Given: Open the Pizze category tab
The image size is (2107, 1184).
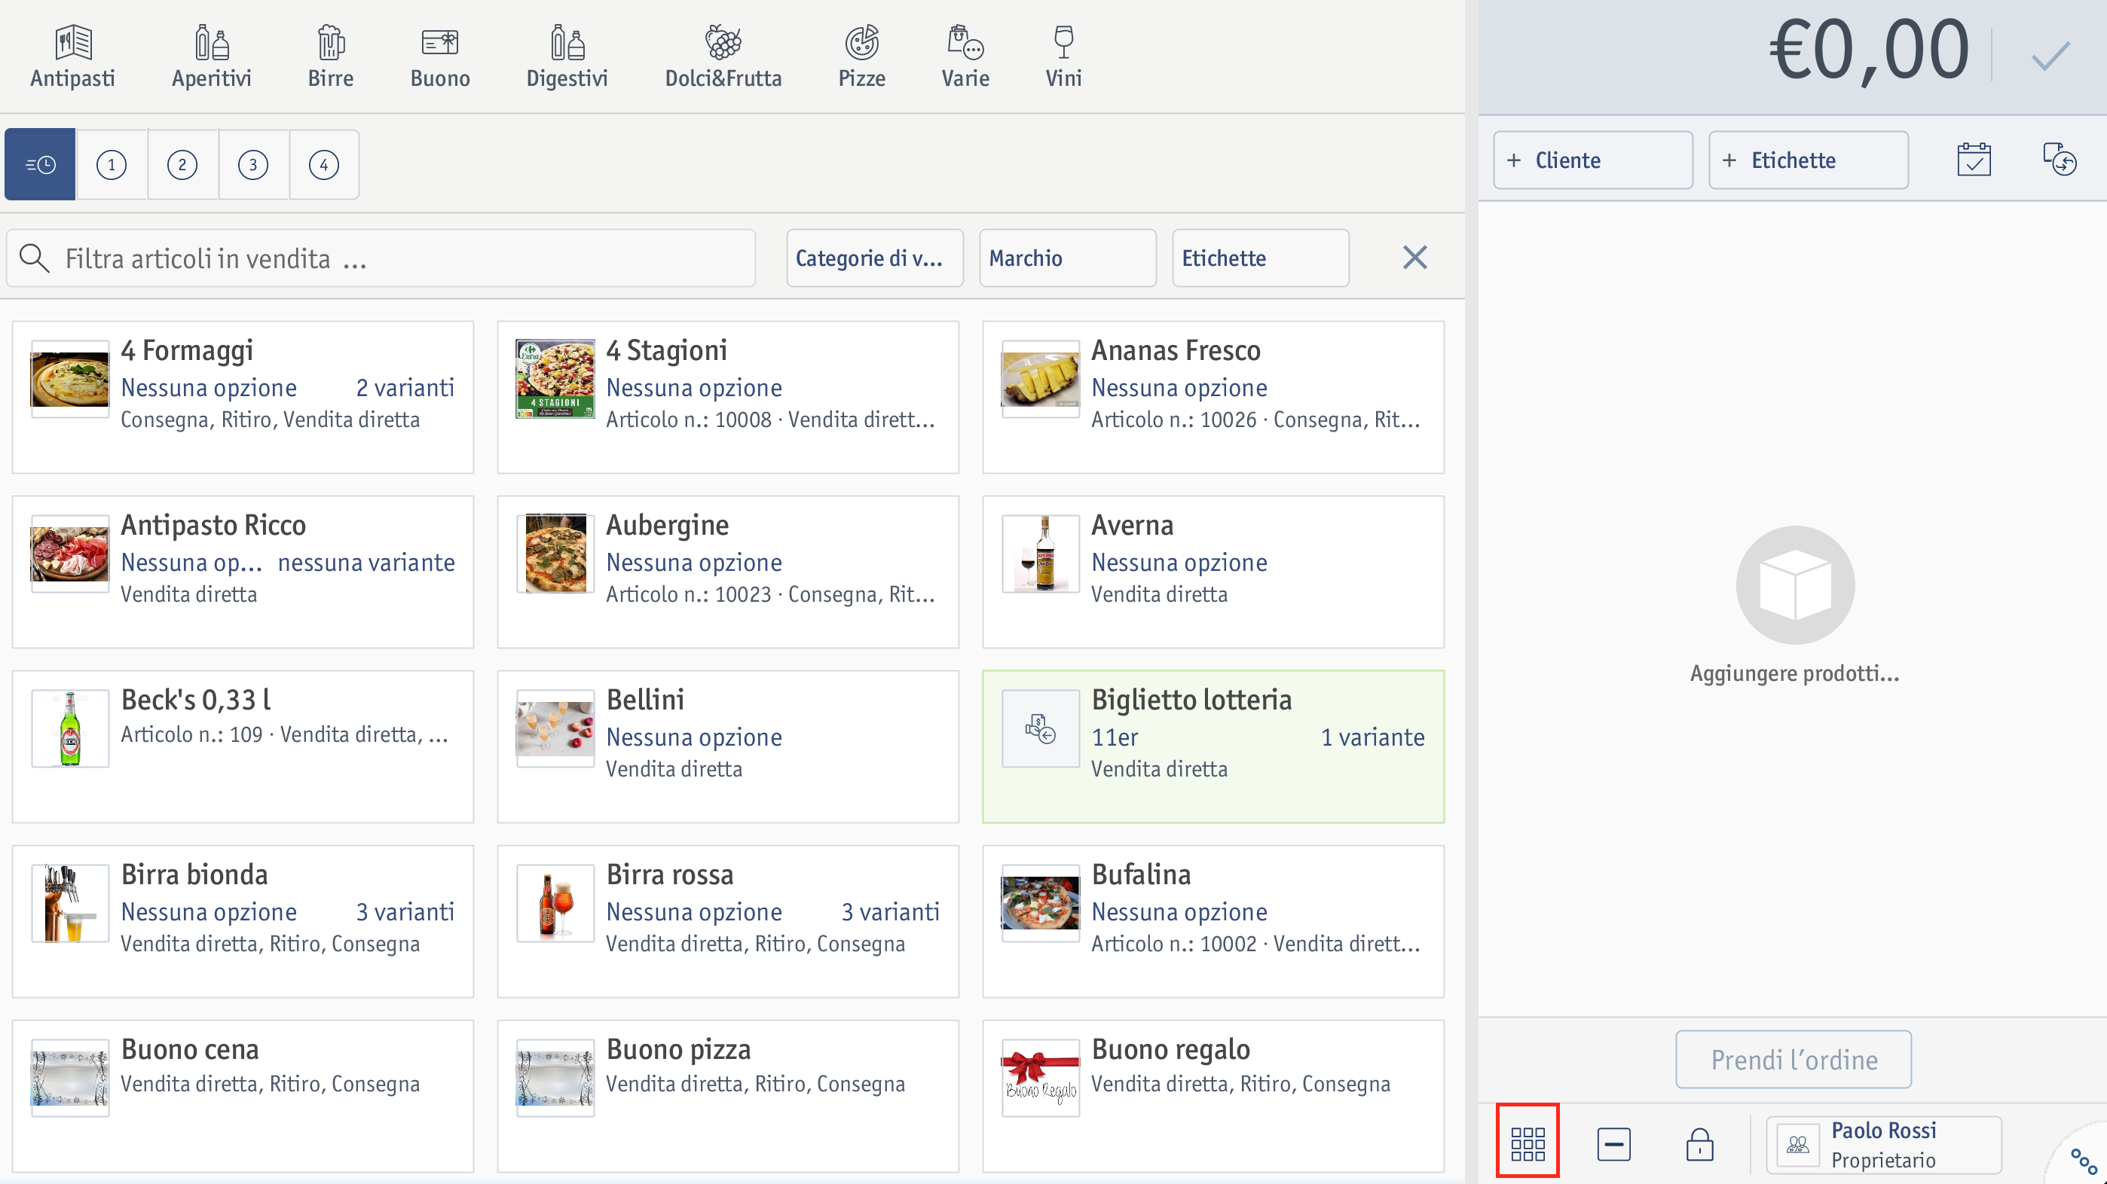Looking at the screenshot, I should coord(861,56).
